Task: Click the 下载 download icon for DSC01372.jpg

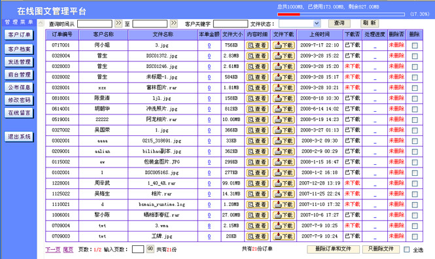Action: tap(283, 56)
